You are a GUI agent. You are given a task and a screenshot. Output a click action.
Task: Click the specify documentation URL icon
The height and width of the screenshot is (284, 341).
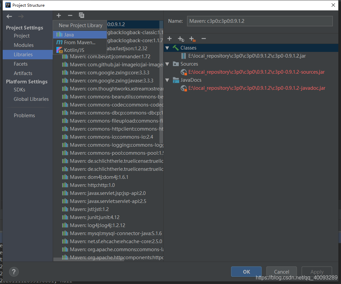click(x=181, y=39)
